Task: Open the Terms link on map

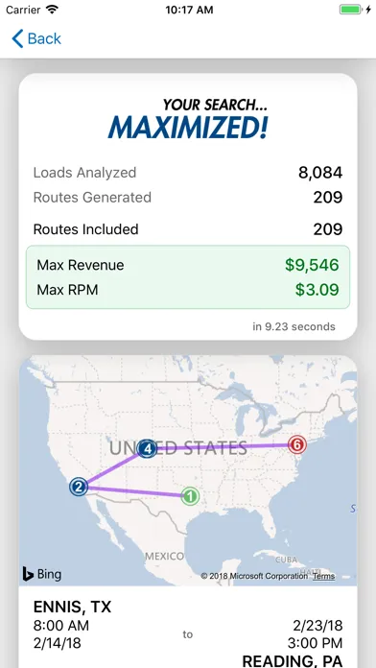Action: pos(323,576)
